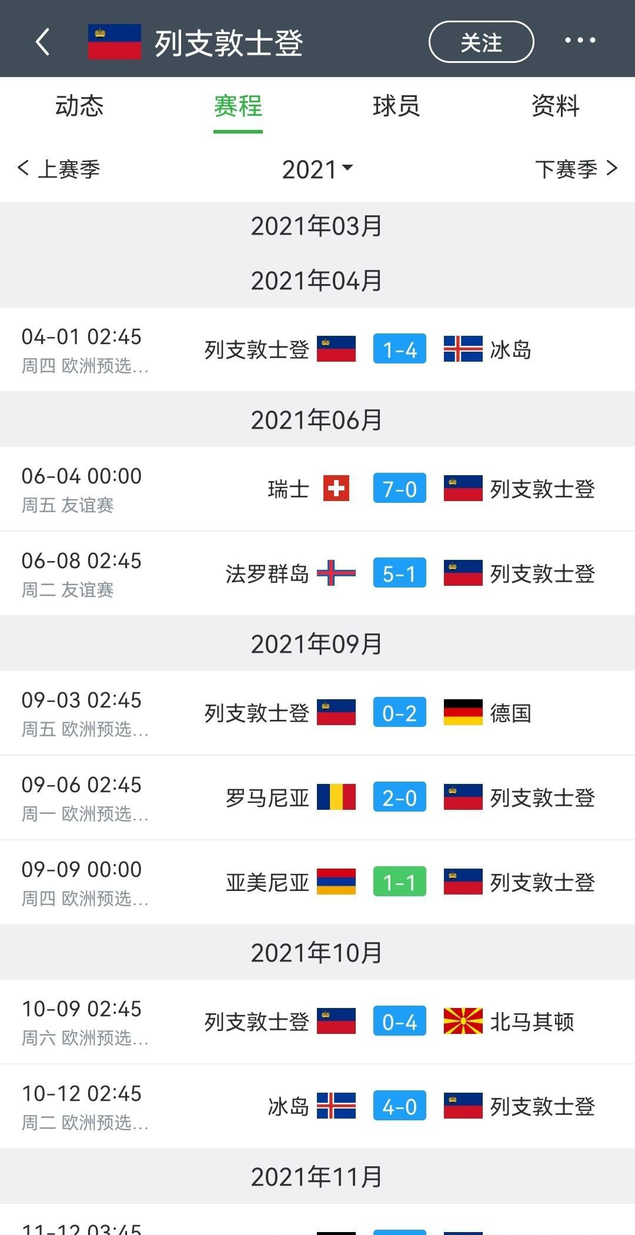Open the 7-0 score match details
Image resolution: width=635 pixels, height=1235 pixels.
pos(399,489)
